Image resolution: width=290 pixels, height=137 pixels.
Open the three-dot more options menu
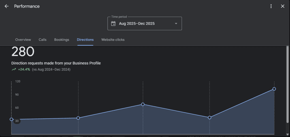(271, 6)
